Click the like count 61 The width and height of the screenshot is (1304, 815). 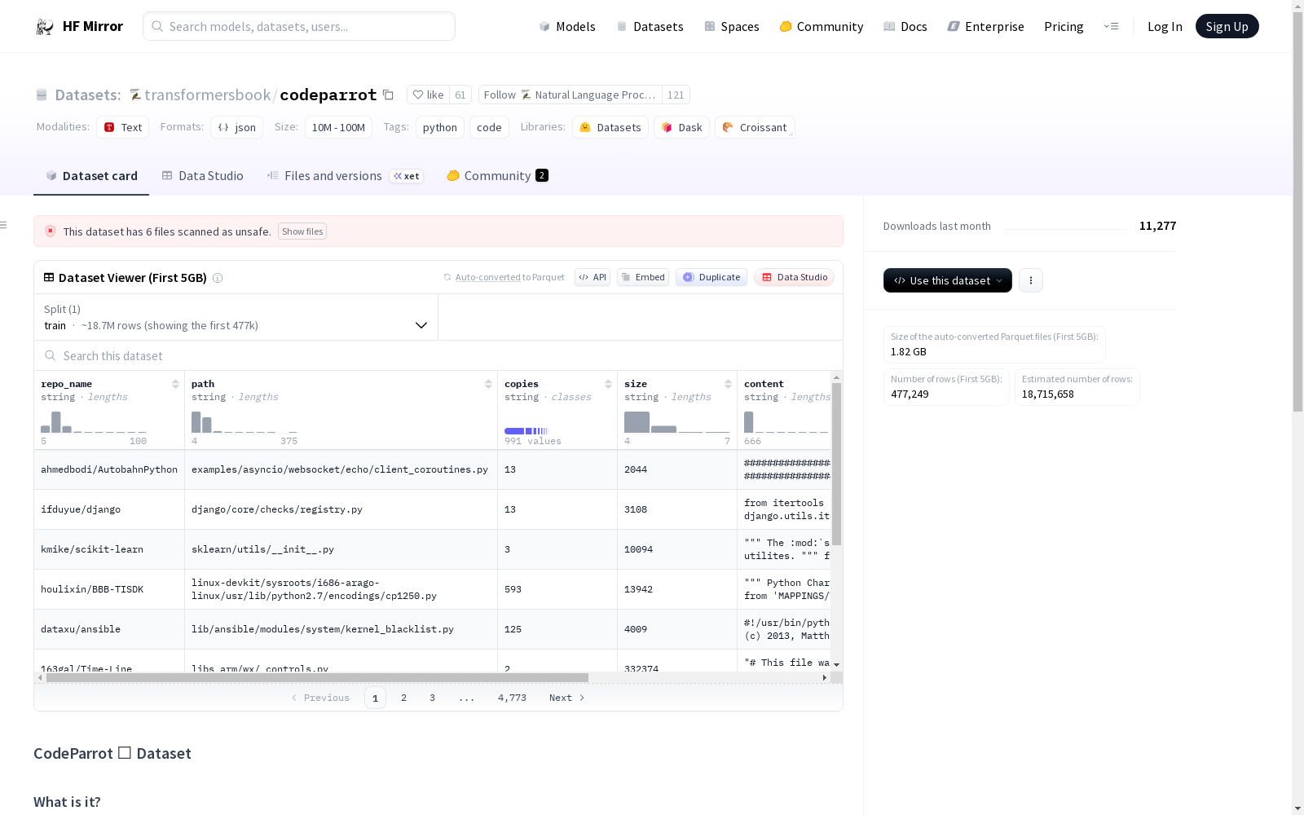pyautogui.click(x=460, y=95)
